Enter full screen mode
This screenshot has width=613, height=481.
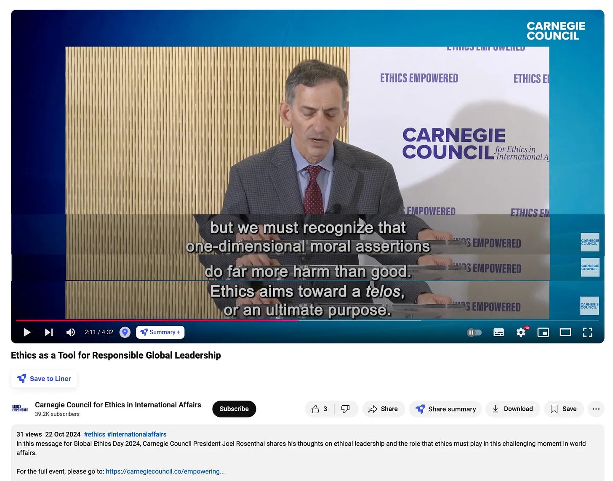(x=588, y=332)
